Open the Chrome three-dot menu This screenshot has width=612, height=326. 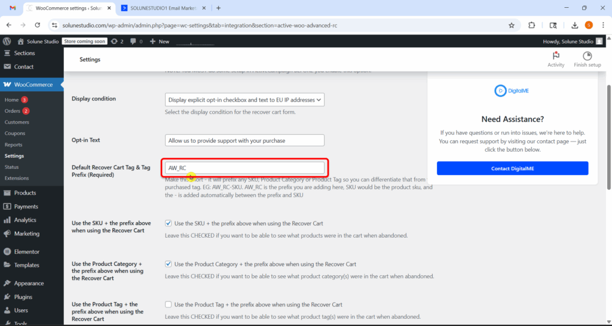tap(602, 25)
